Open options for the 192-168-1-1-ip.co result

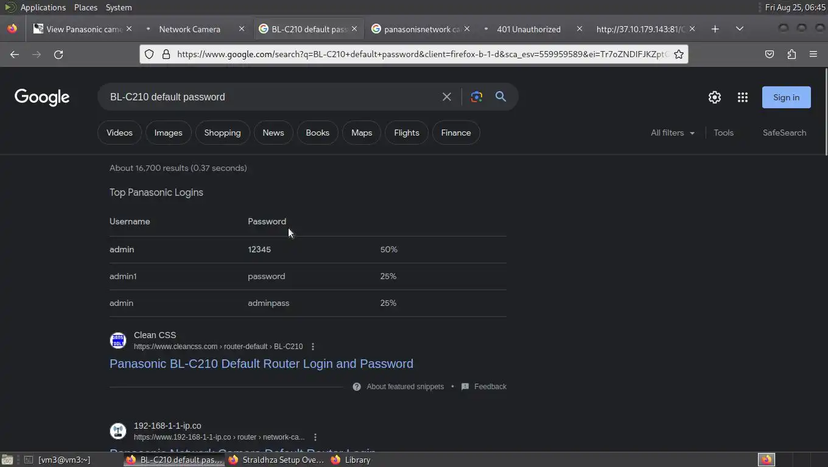point(315,437)
